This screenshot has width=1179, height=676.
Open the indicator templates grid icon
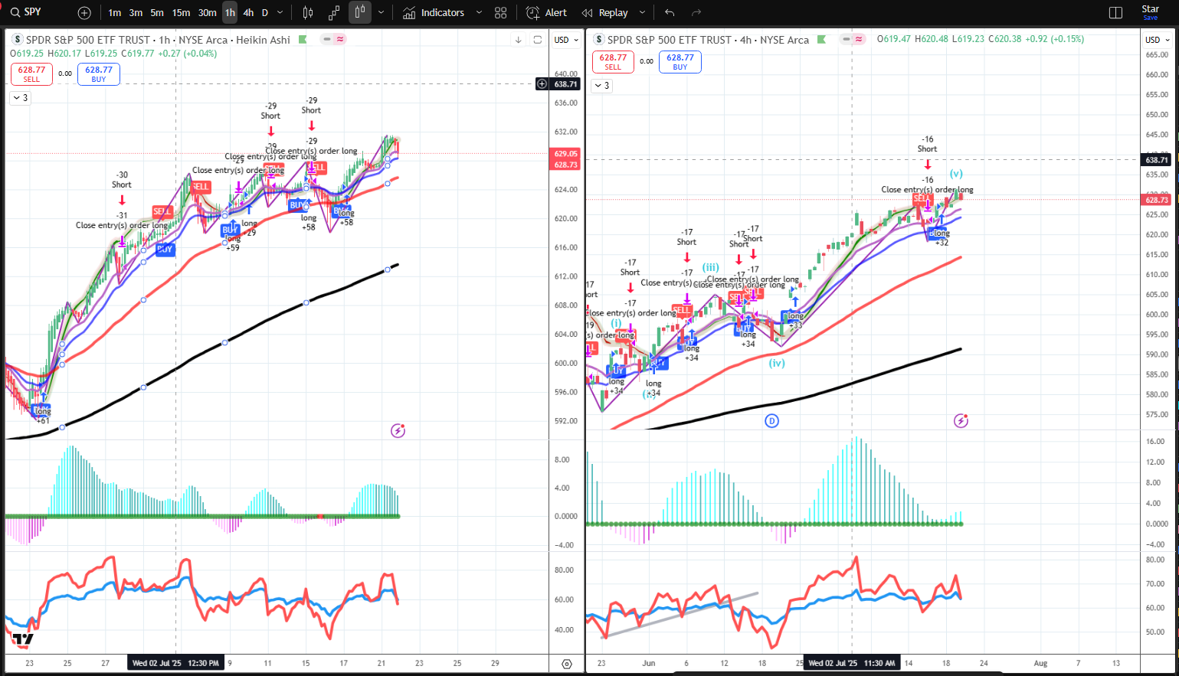click(x=501, y=13)
